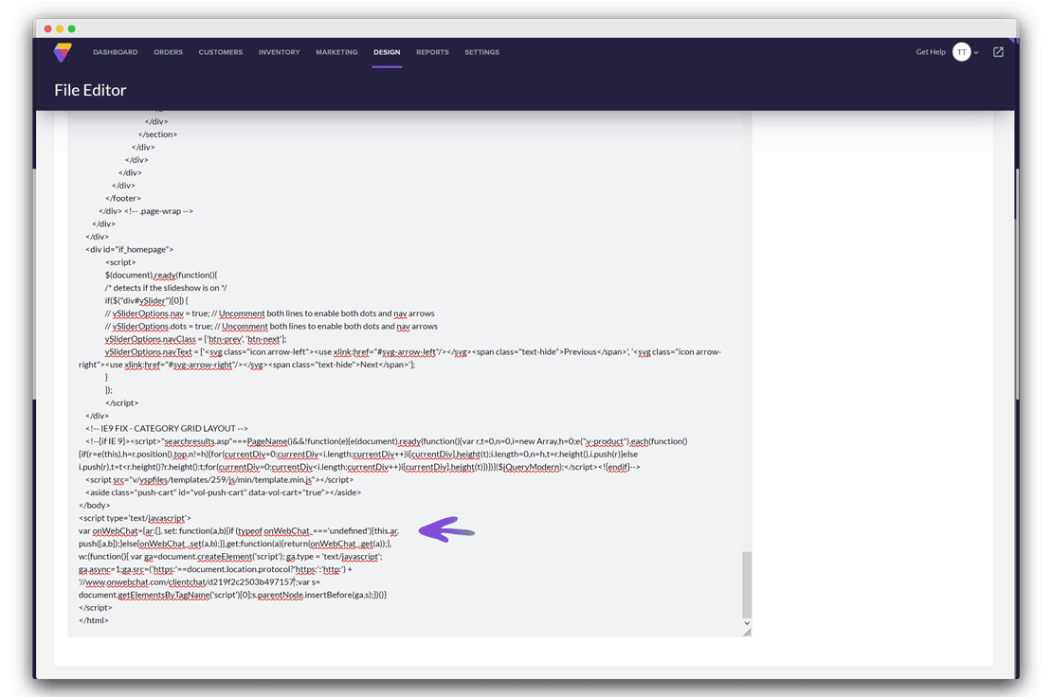
Task: Expand the account dropdown chevron next to TT
Action: pos(977,52)
